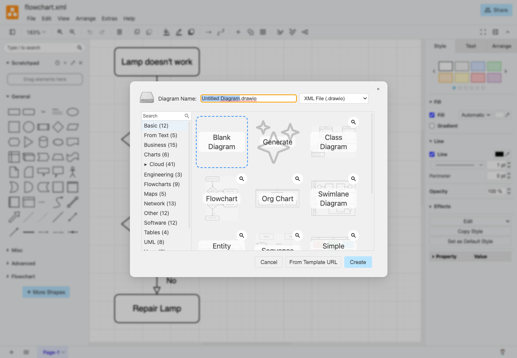Click the Fullscreen icon in the toolbar

(x=483, y=32)
